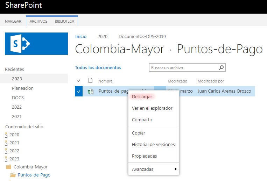Image resolution: width=267 pixels, height=181 pixels.
Task: Click the Recientes heading in sidebar
Action: tap(14, 69)
